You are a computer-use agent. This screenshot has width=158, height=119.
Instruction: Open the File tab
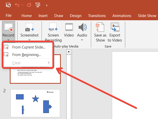(x=9, y=15)
